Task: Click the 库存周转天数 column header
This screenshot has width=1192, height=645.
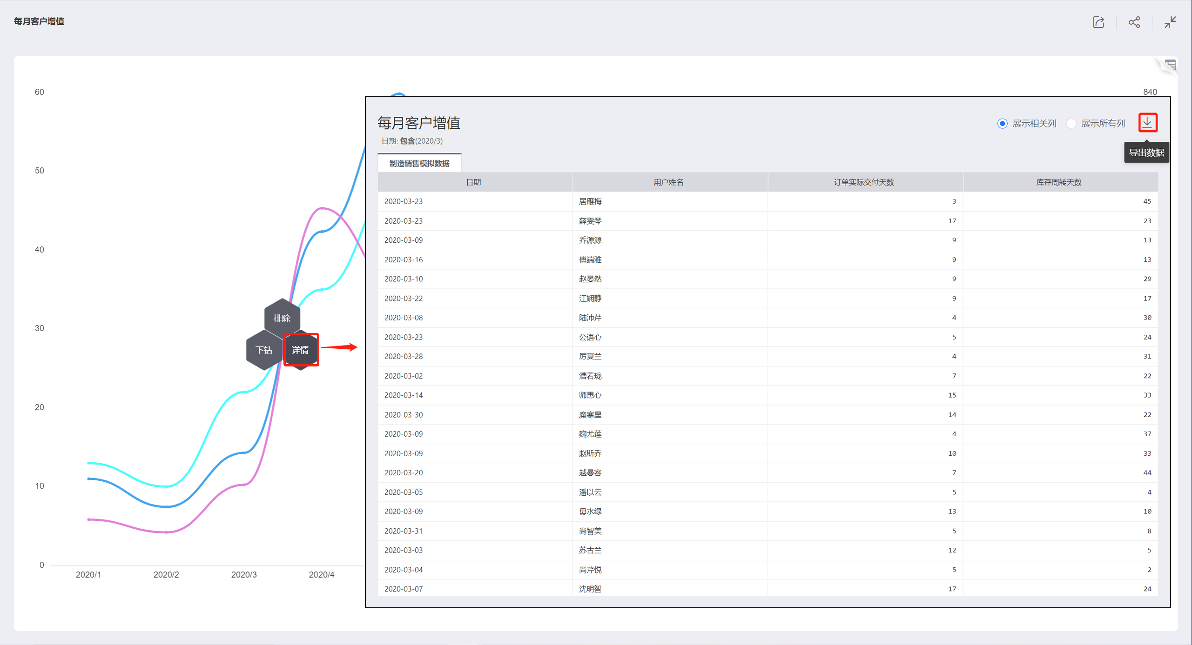Action: [x=1058, y=182]
